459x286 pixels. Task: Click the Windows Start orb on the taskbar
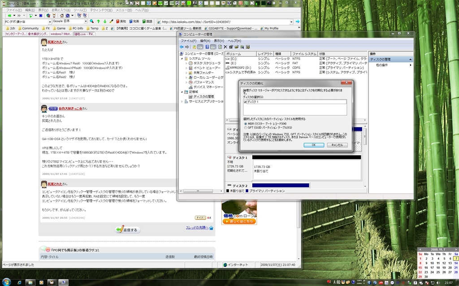[8, 282]
